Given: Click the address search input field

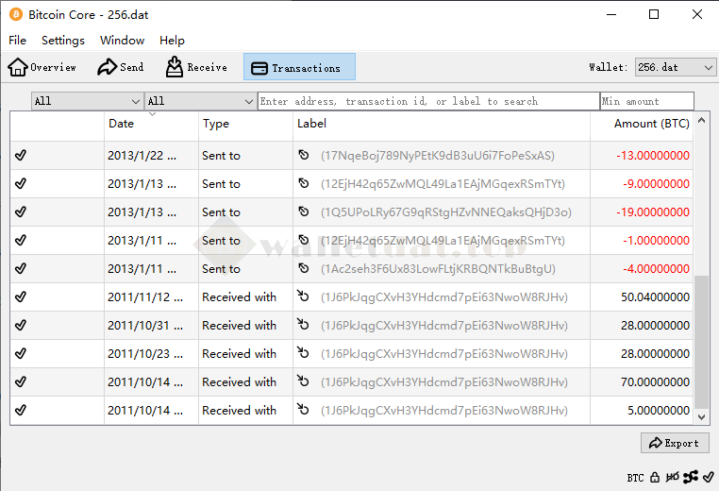Looking at the screenshot, I should pyautogui.click(x=427, y=101).
